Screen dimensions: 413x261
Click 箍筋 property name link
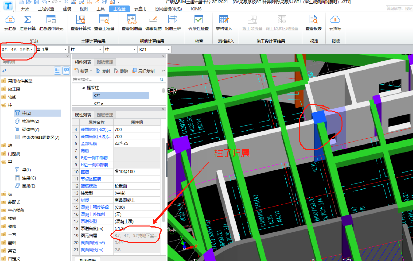pyautogui.click(x=85, y=172)
